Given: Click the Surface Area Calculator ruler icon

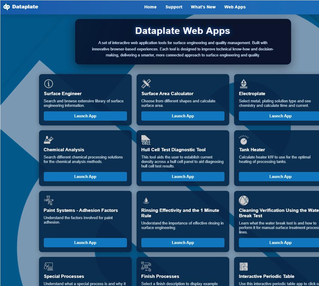Looking at the screenshot, I should tap(146, 84).
